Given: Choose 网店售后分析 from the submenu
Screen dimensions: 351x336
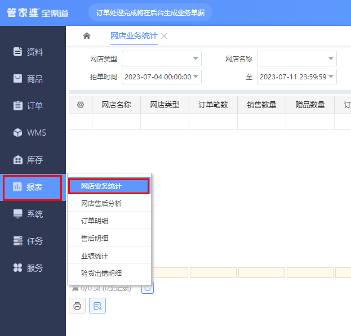Looking at the screenshot, I should pyautogui.click(x=109, y=203).
